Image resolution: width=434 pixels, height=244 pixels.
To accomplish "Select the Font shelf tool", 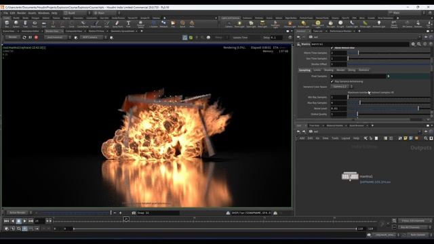I will [128, 24].
